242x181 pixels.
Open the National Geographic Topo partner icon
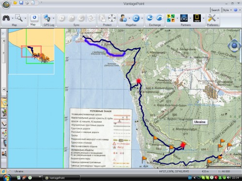tap(197, 18)
